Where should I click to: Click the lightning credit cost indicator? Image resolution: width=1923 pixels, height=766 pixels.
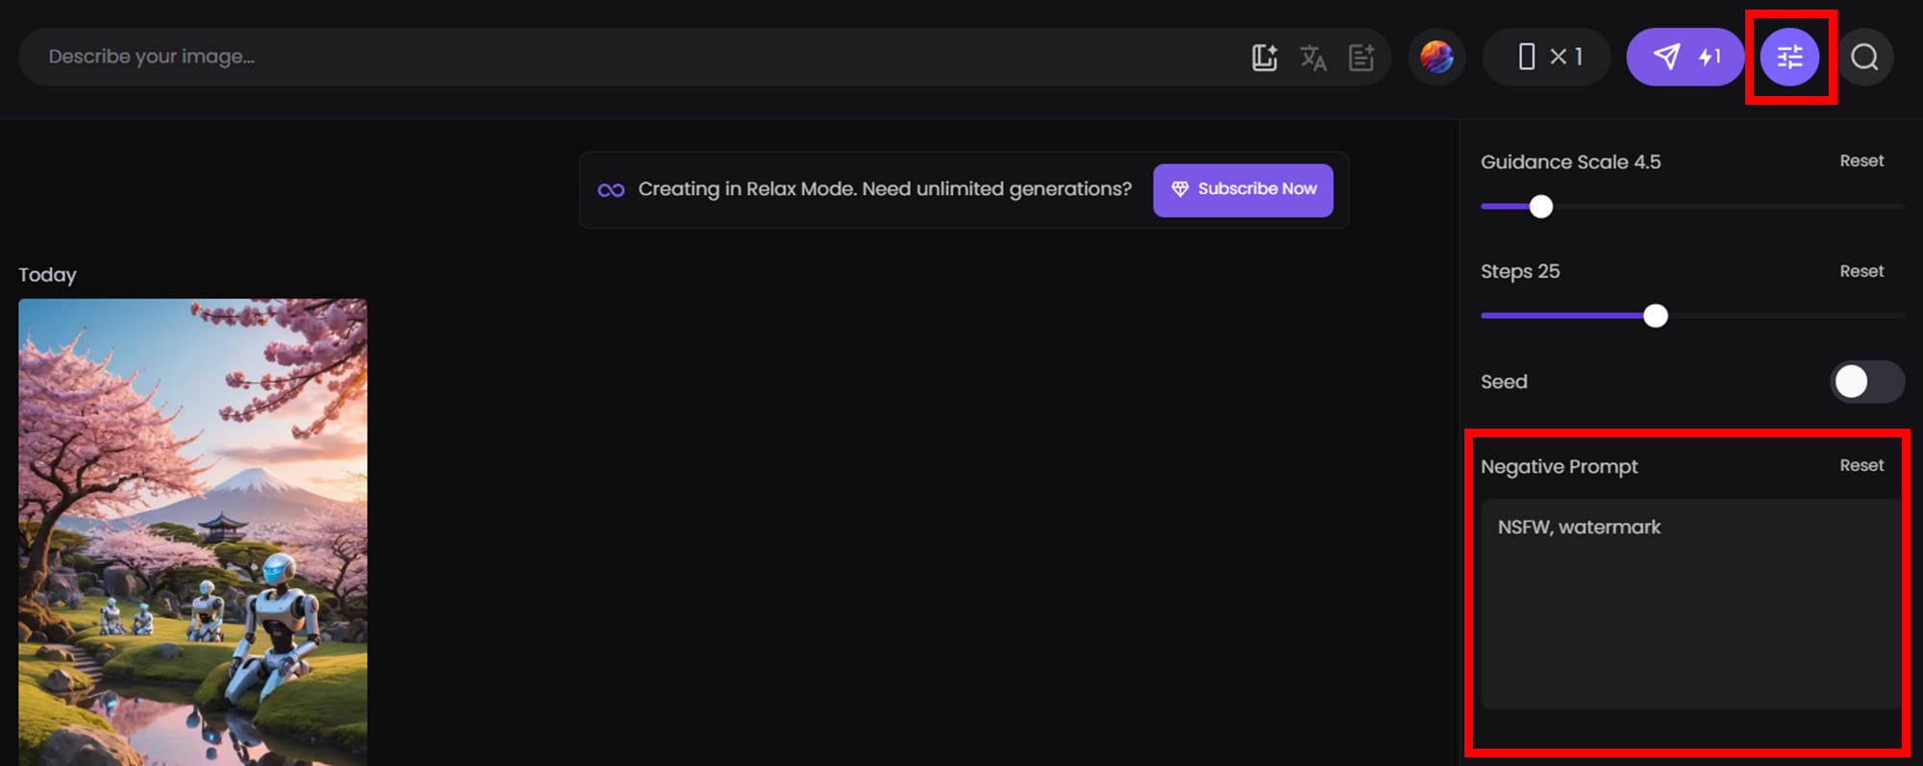[1709, 57]
